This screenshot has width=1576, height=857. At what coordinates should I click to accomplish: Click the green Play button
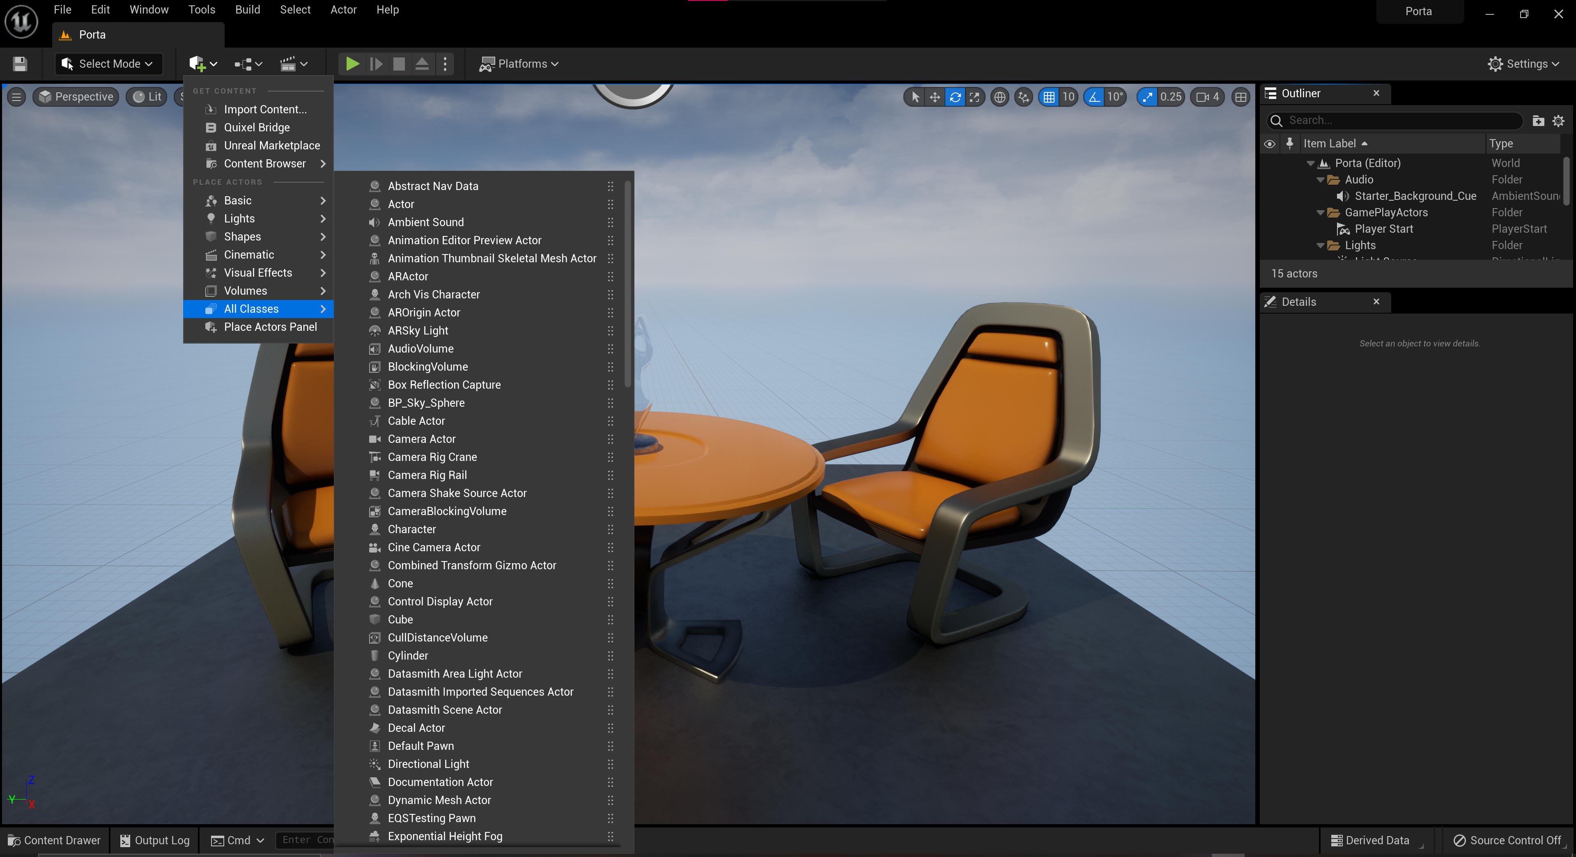pyautogui.click(x=352, y=64)
